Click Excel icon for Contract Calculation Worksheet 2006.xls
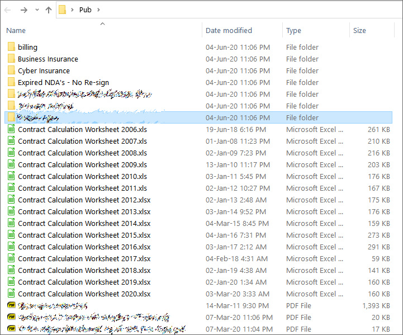The height and width of the screenshot is (335, 403). [x=11, y=130]
